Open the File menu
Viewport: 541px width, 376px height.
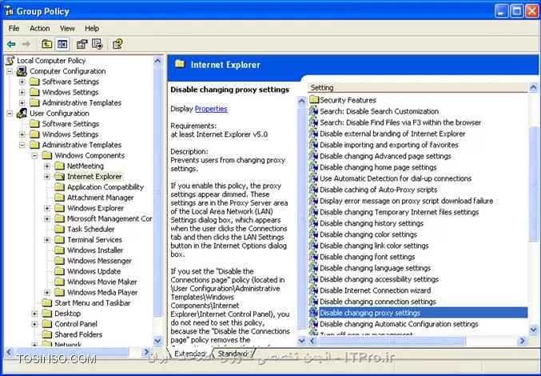pyautogui.click(x=14, y=28)
